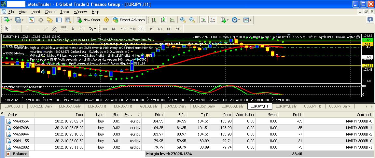Open the Charts menu

coord(50,12)
